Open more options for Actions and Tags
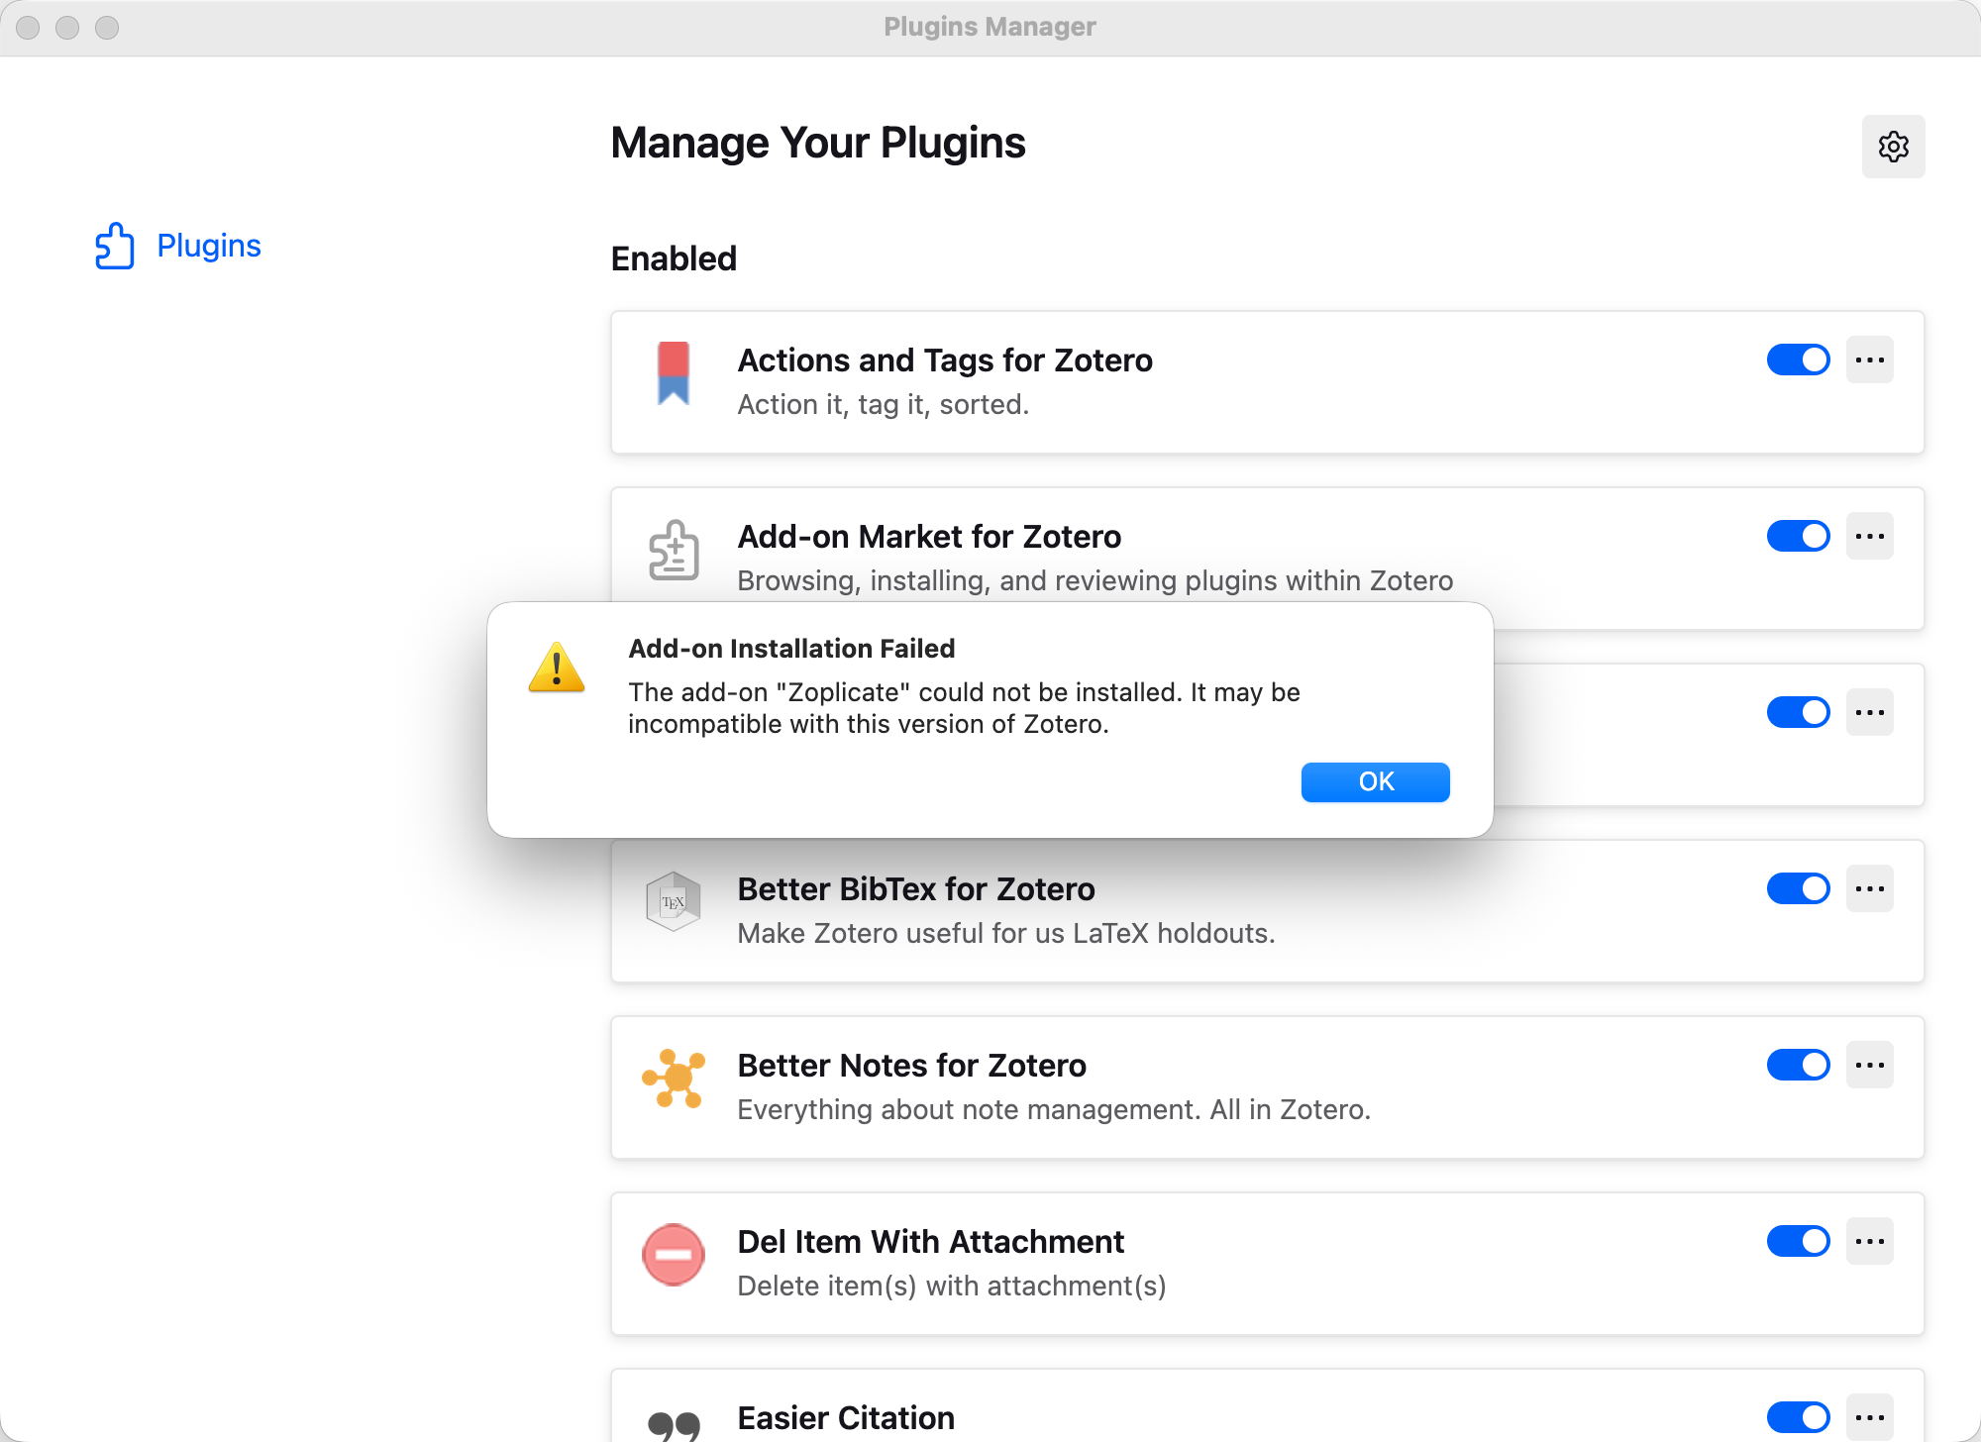The image size is (1981, 1442). point(1869,360)
